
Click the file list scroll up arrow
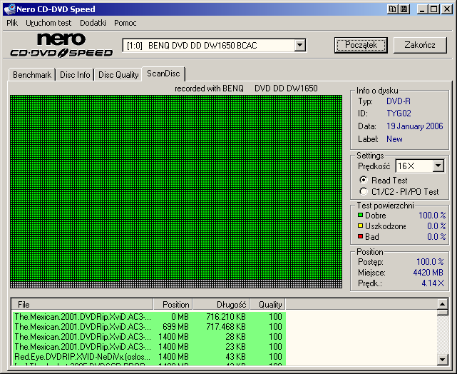coord(443,304)
